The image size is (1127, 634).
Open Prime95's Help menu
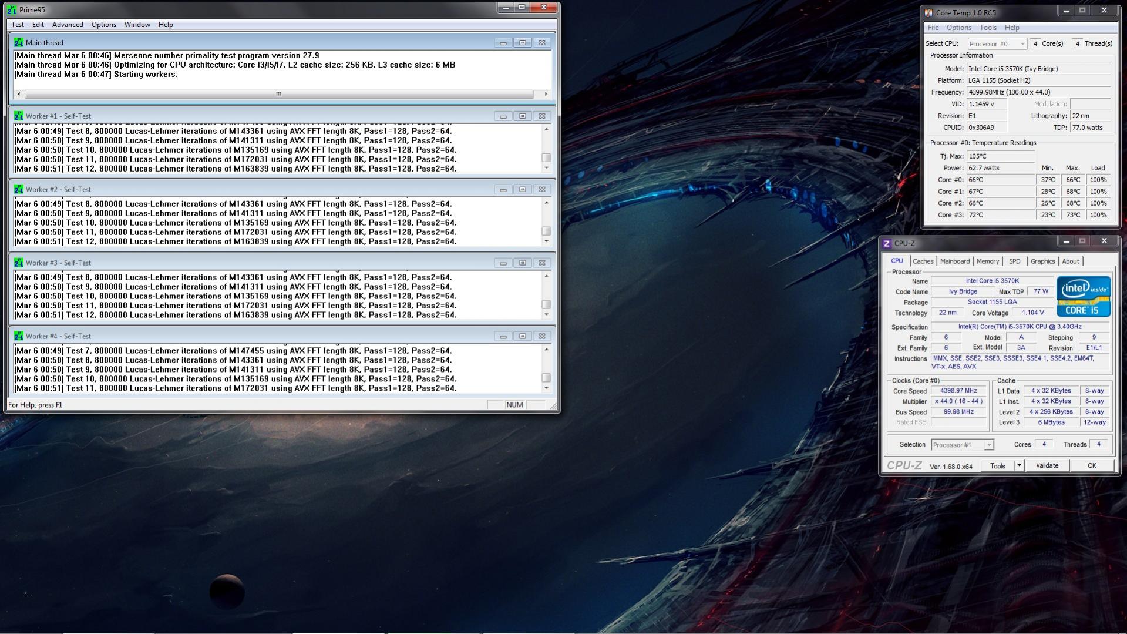click(166, 25)
